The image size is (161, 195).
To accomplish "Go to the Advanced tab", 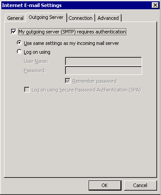I will 108,18.
